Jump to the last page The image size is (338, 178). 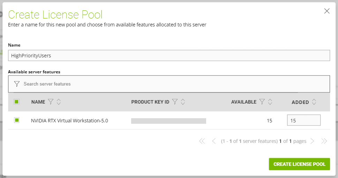[324, 141]
